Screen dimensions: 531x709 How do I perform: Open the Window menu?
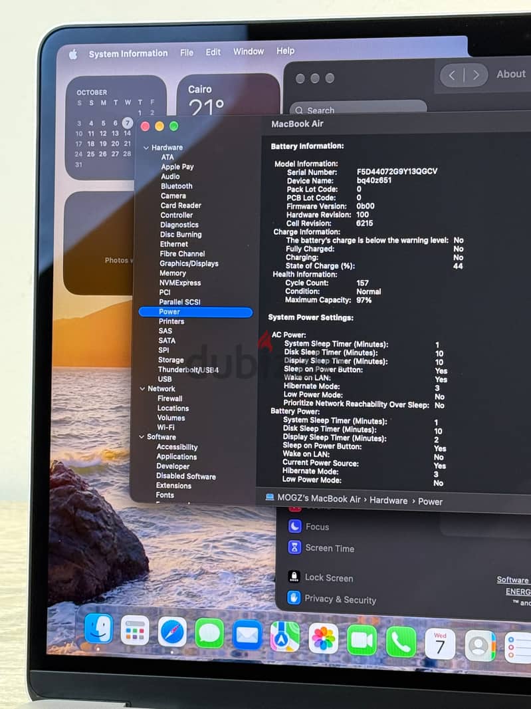(249, 52)
